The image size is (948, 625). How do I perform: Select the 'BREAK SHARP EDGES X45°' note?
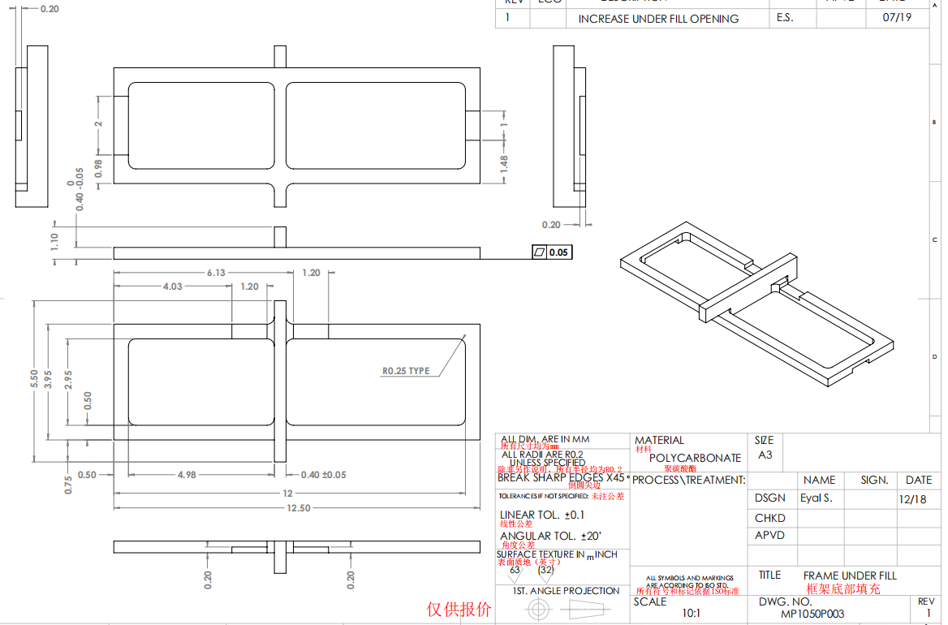click(x=563, y=477)
